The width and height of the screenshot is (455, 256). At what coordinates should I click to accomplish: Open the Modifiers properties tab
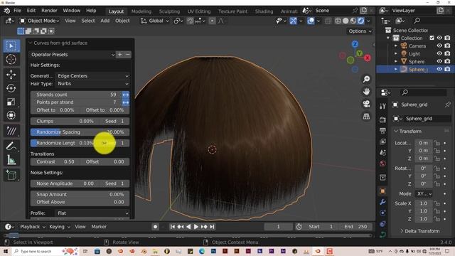[x=382, y=202]
